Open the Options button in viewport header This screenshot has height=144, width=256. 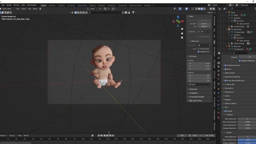pyautogui.click(x=211, y=12)
